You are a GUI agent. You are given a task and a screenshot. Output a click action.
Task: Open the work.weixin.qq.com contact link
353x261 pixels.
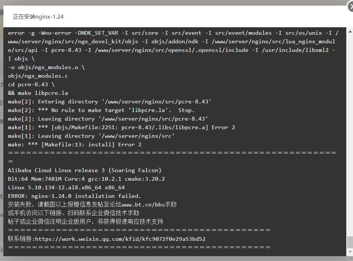coord(120,239)
